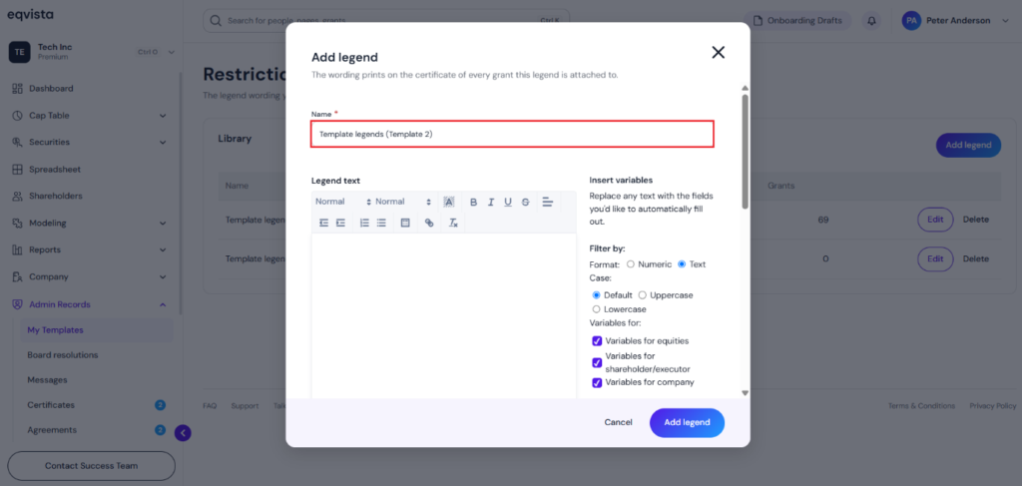The height and width of the screenshot is (486, 1022).
Task: Uncheck Variables for company checkbox
Action: pyautogui.click(x=597, y=382)
